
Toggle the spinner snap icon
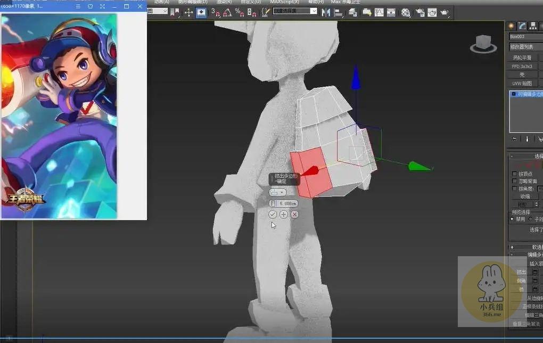click(252, 13)
